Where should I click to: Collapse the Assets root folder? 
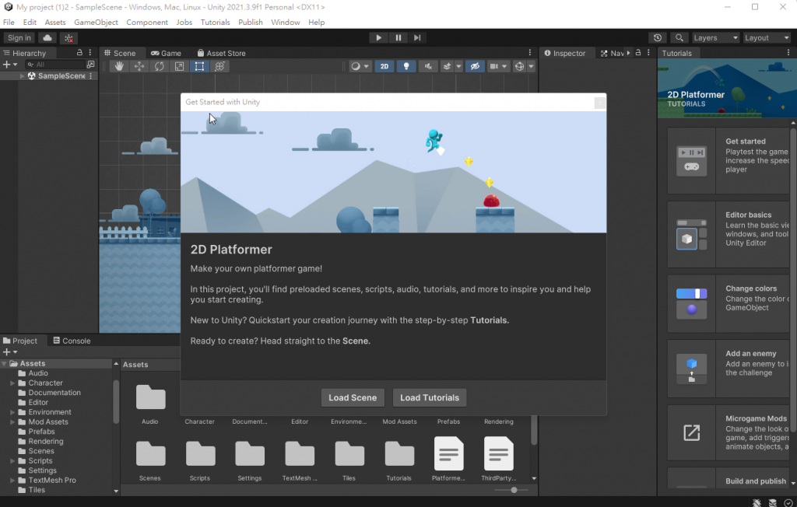coord(4,364)
